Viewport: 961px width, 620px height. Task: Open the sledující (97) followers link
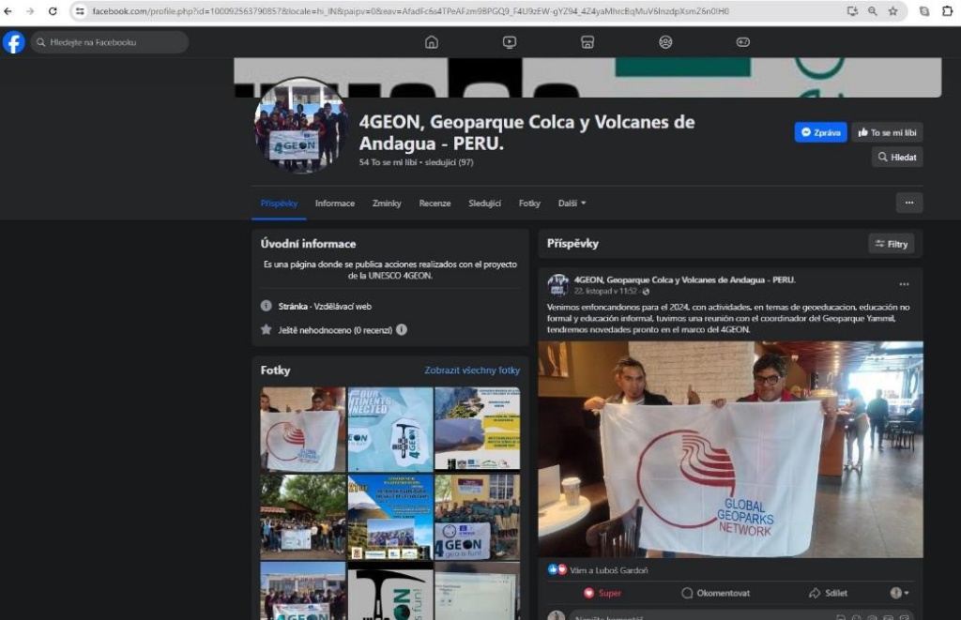point(449,162)
